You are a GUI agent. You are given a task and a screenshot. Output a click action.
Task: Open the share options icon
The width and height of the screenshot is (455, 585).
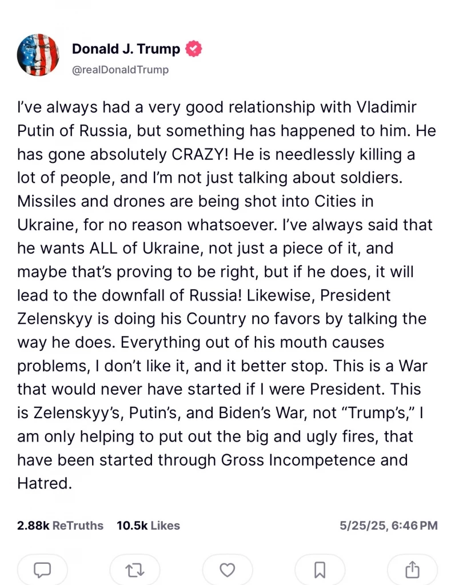click(x=412, y=570)
